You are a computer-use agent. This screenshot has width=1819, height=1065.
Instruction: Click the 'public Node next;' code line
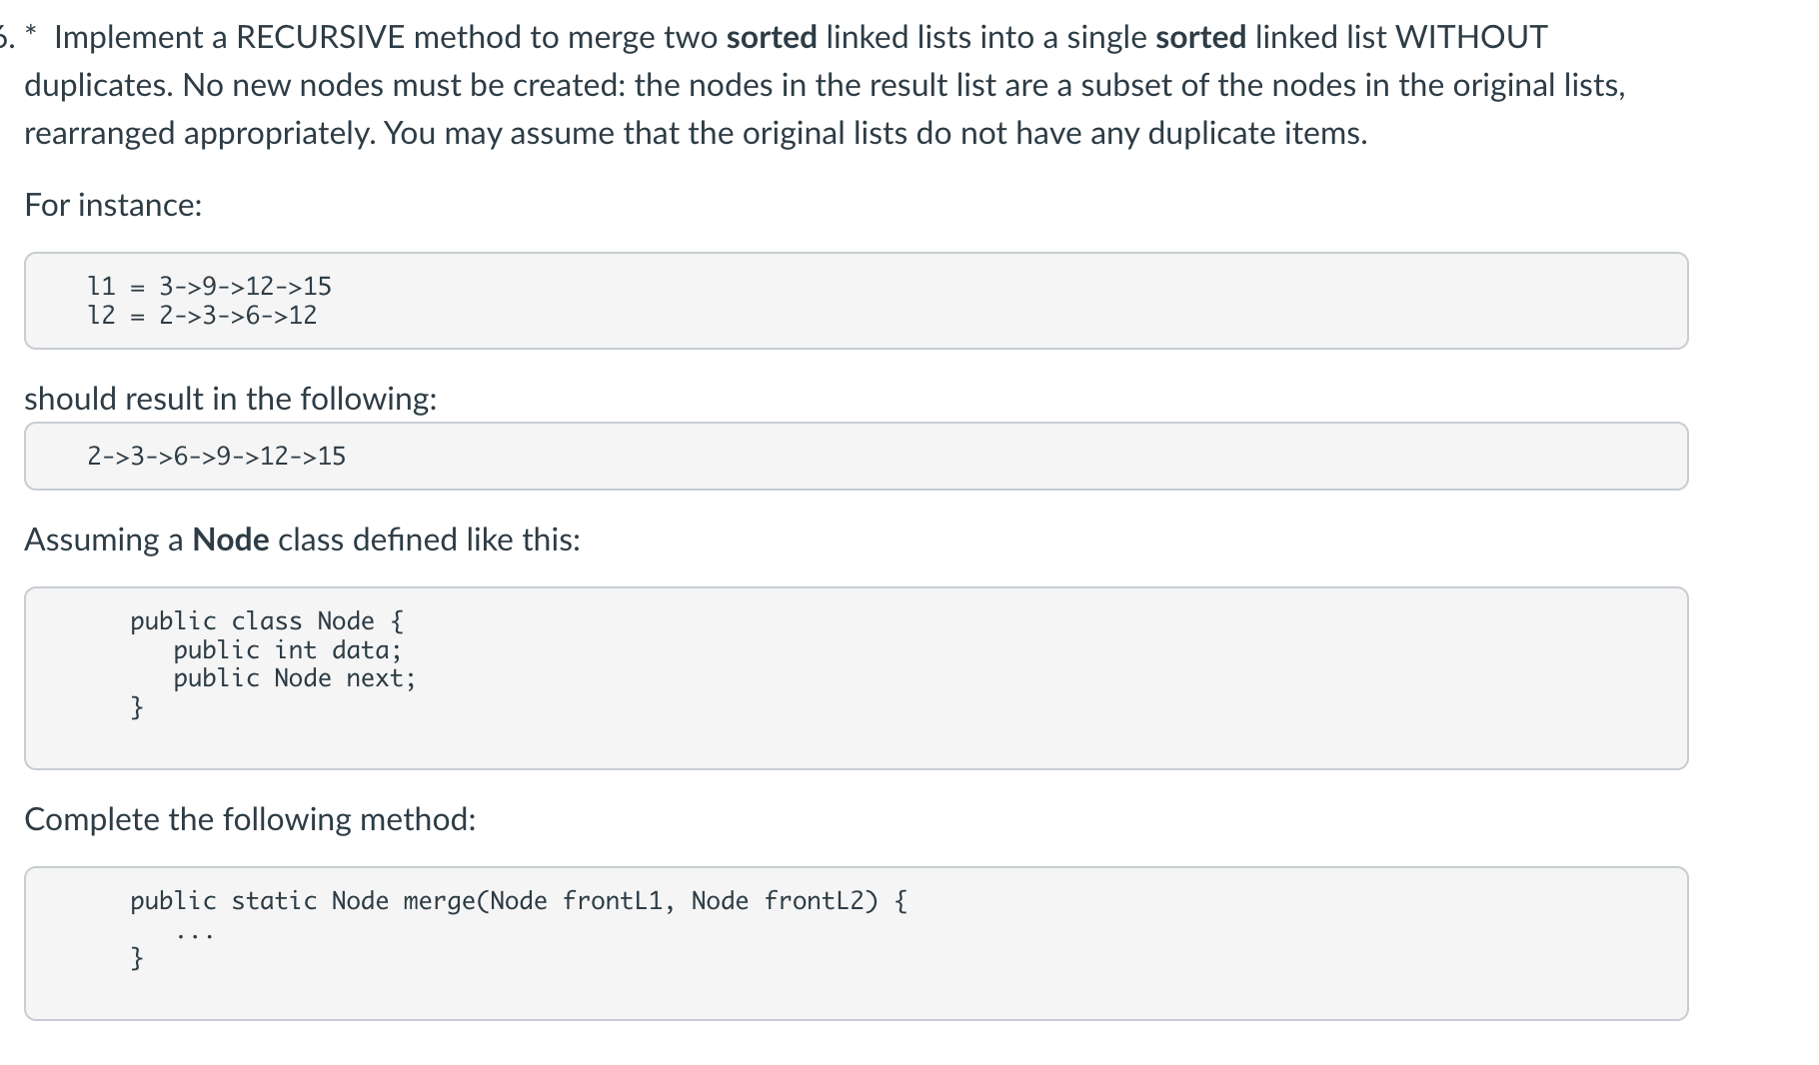point(295,678)
